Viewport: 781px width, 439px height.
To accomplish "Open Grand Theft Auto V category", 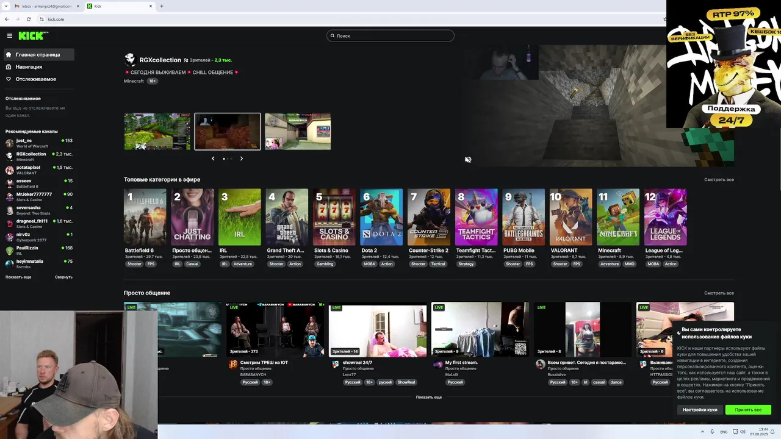I will 287,217.
